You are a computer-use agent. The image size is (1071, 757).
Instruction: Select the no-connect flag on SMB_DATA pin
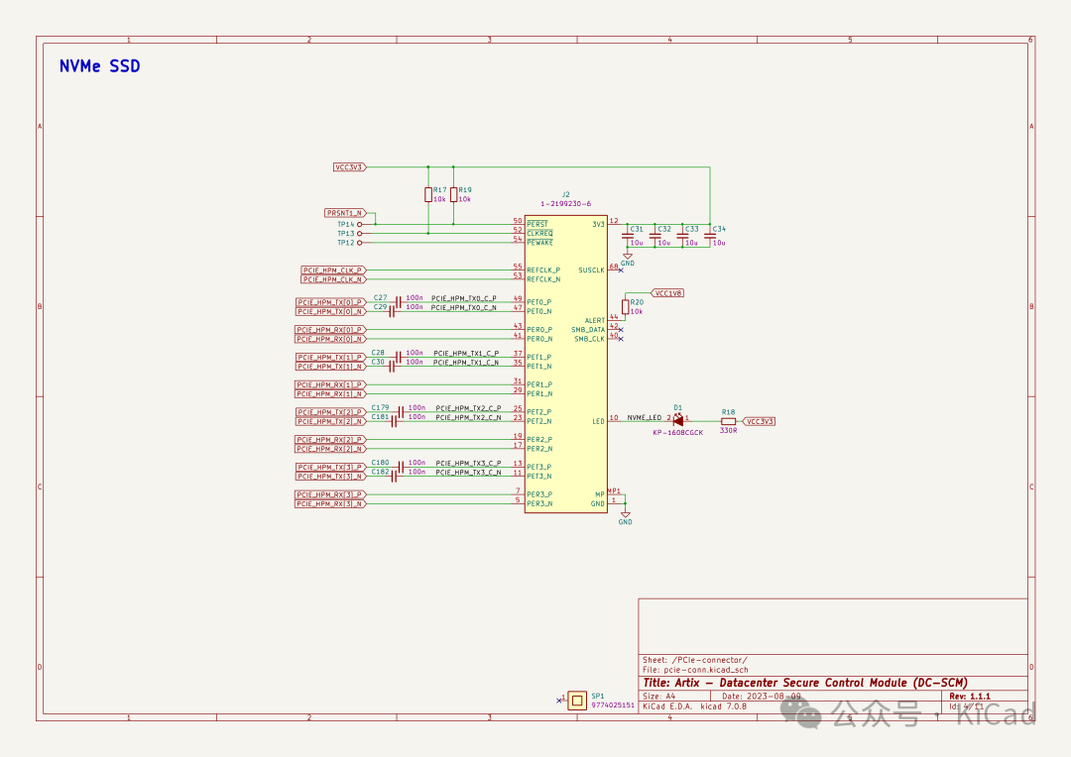[620, 330]
